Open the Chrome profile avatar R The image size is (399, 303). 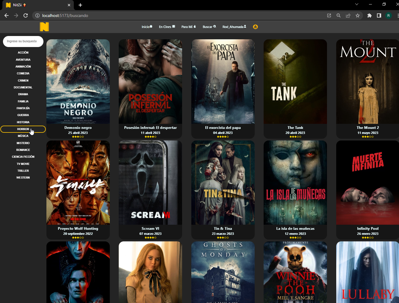(389, 15)
